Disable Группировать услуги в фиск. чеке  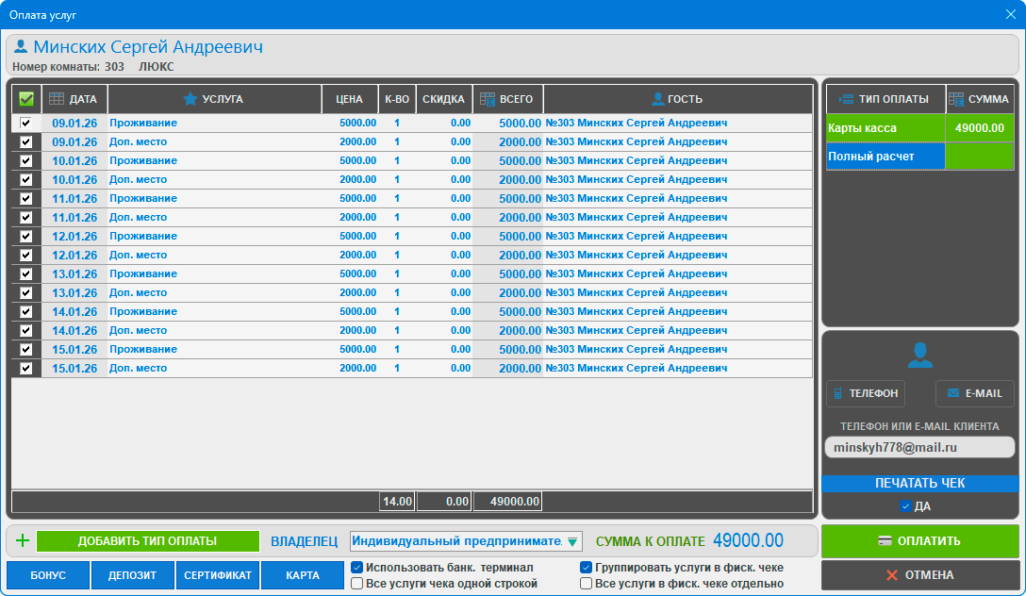pos(587,567)
